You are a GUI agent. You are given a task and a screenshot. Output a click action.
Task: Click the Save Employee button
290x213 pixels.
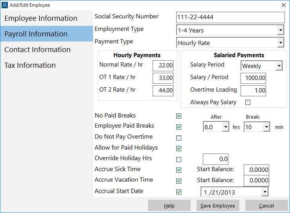[x=218, y=206]
